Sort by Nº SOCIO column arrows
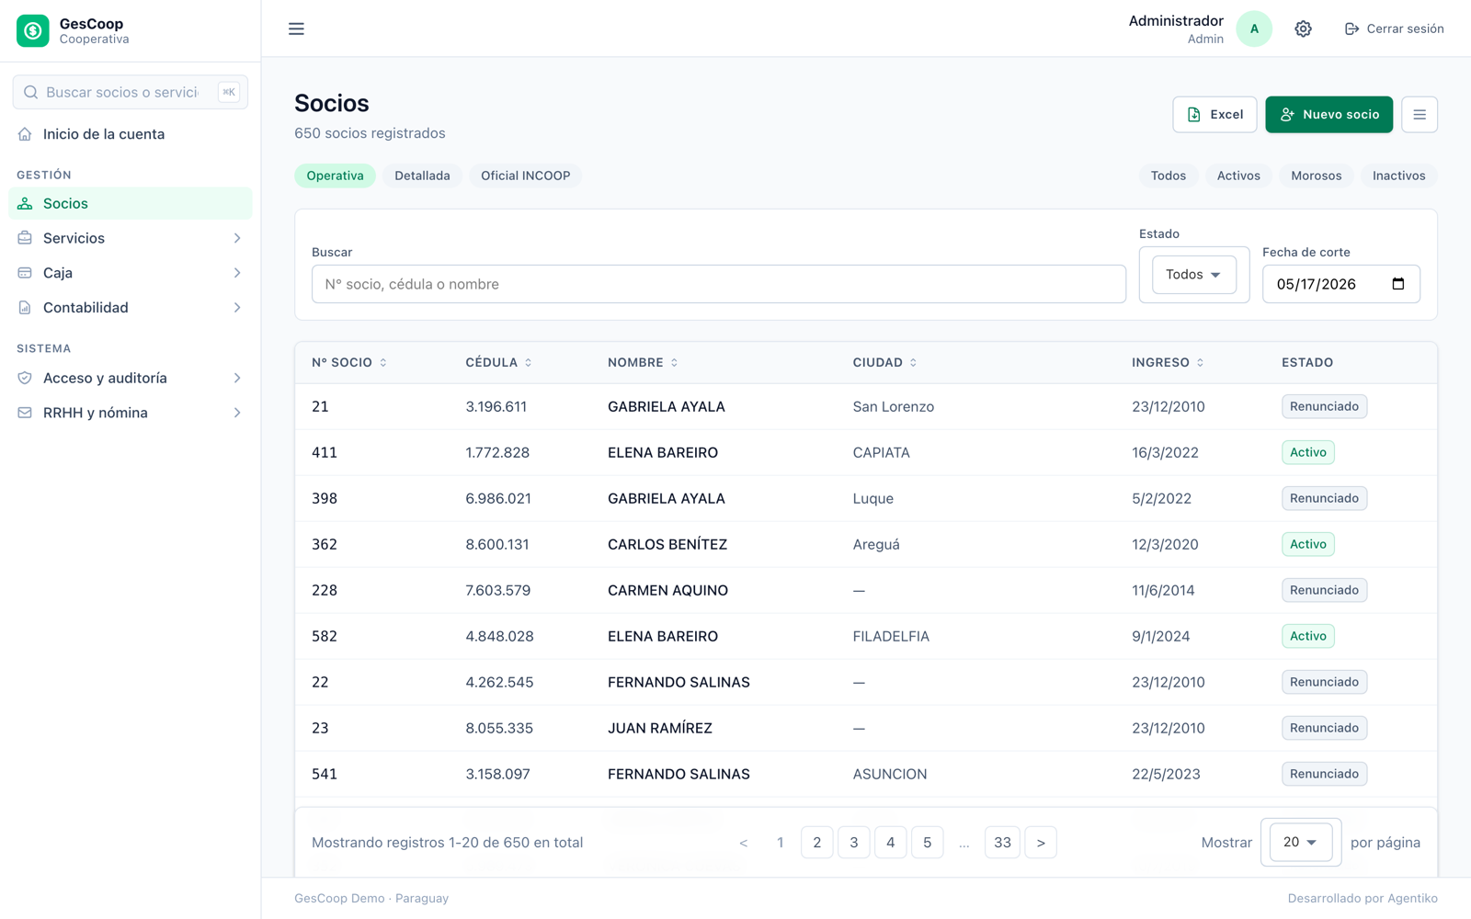This screenshot has height=919, width=1471. coord(383,363)
